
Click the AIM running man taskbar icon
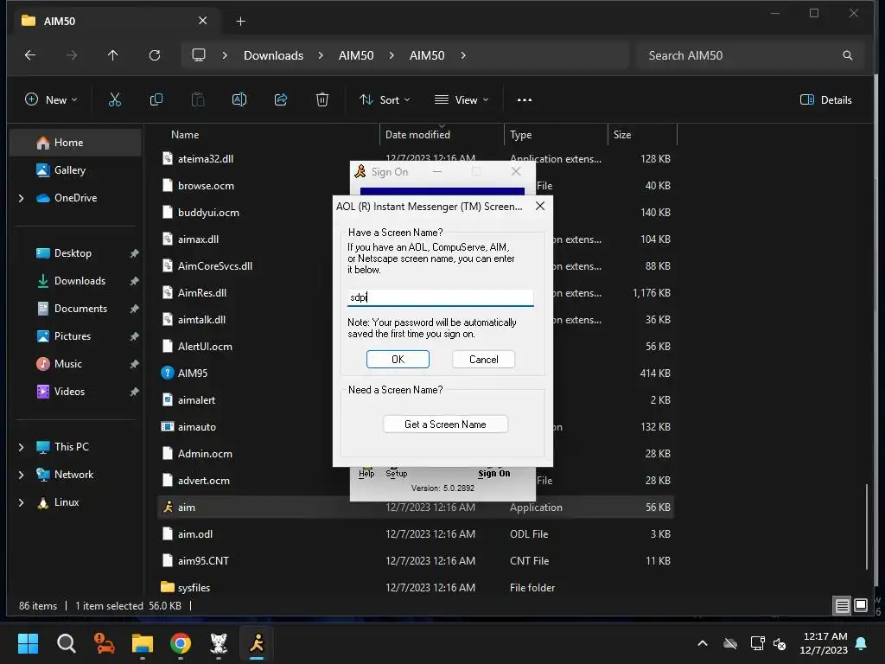tap(257, 643)
